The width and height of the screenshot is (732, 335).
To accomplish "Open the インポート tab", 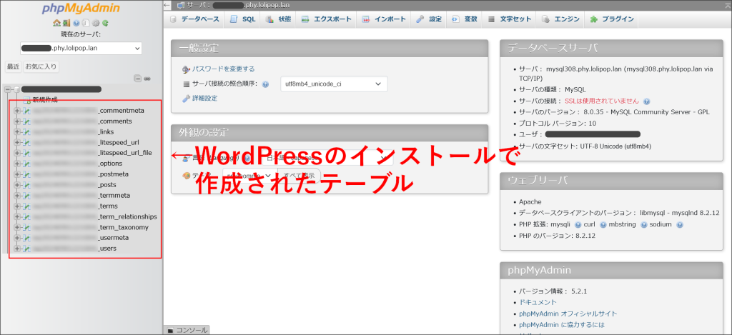I will 384,19.
